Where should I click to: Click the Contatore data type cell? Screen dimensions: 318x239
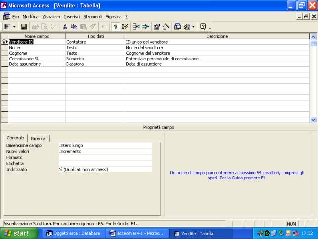(x=95, y=42)
